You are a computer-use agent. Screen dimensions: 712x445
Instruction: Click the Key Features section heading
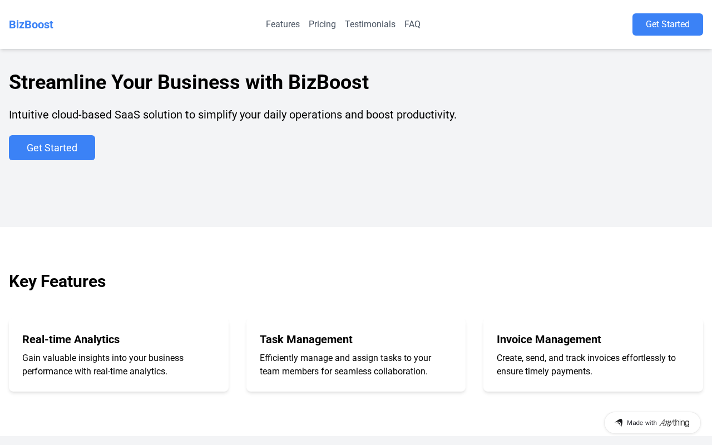tap(57, 281)
